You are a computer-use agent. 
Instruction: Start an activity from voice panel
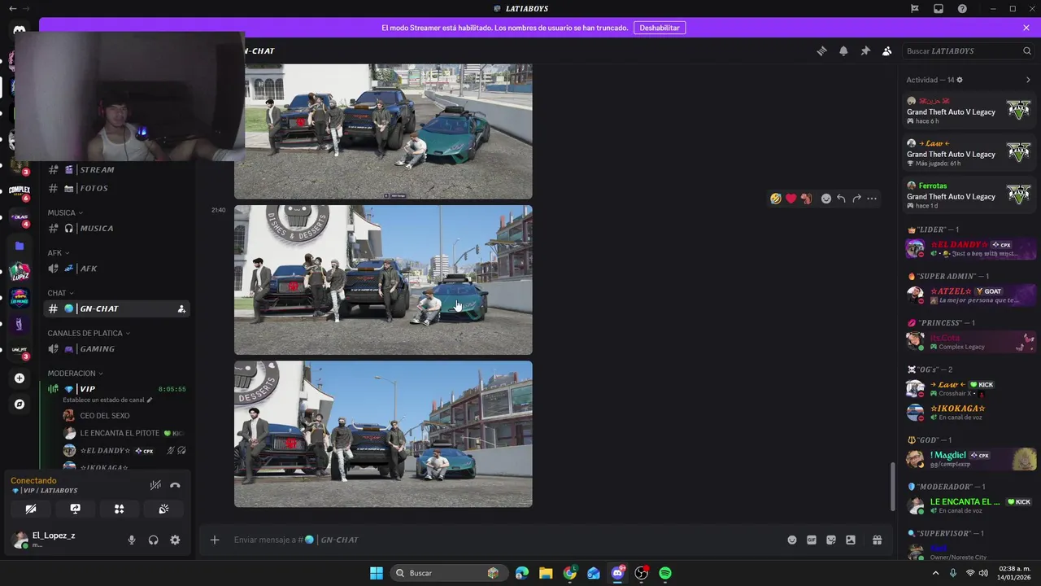[119, 509]
